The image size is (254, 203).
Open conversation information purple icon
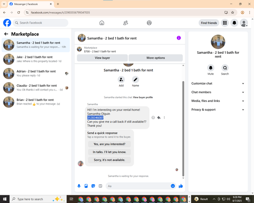coord(179,38)
